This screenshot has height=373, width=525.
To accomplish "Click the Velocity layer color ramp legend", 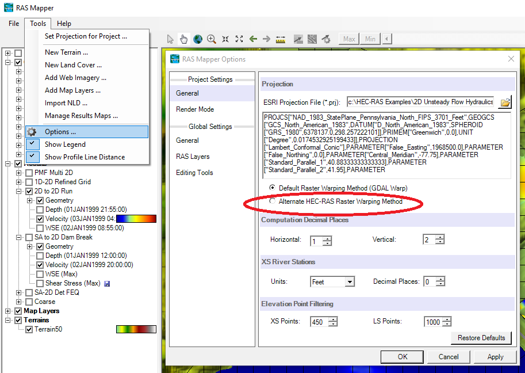I will (136, 219).
